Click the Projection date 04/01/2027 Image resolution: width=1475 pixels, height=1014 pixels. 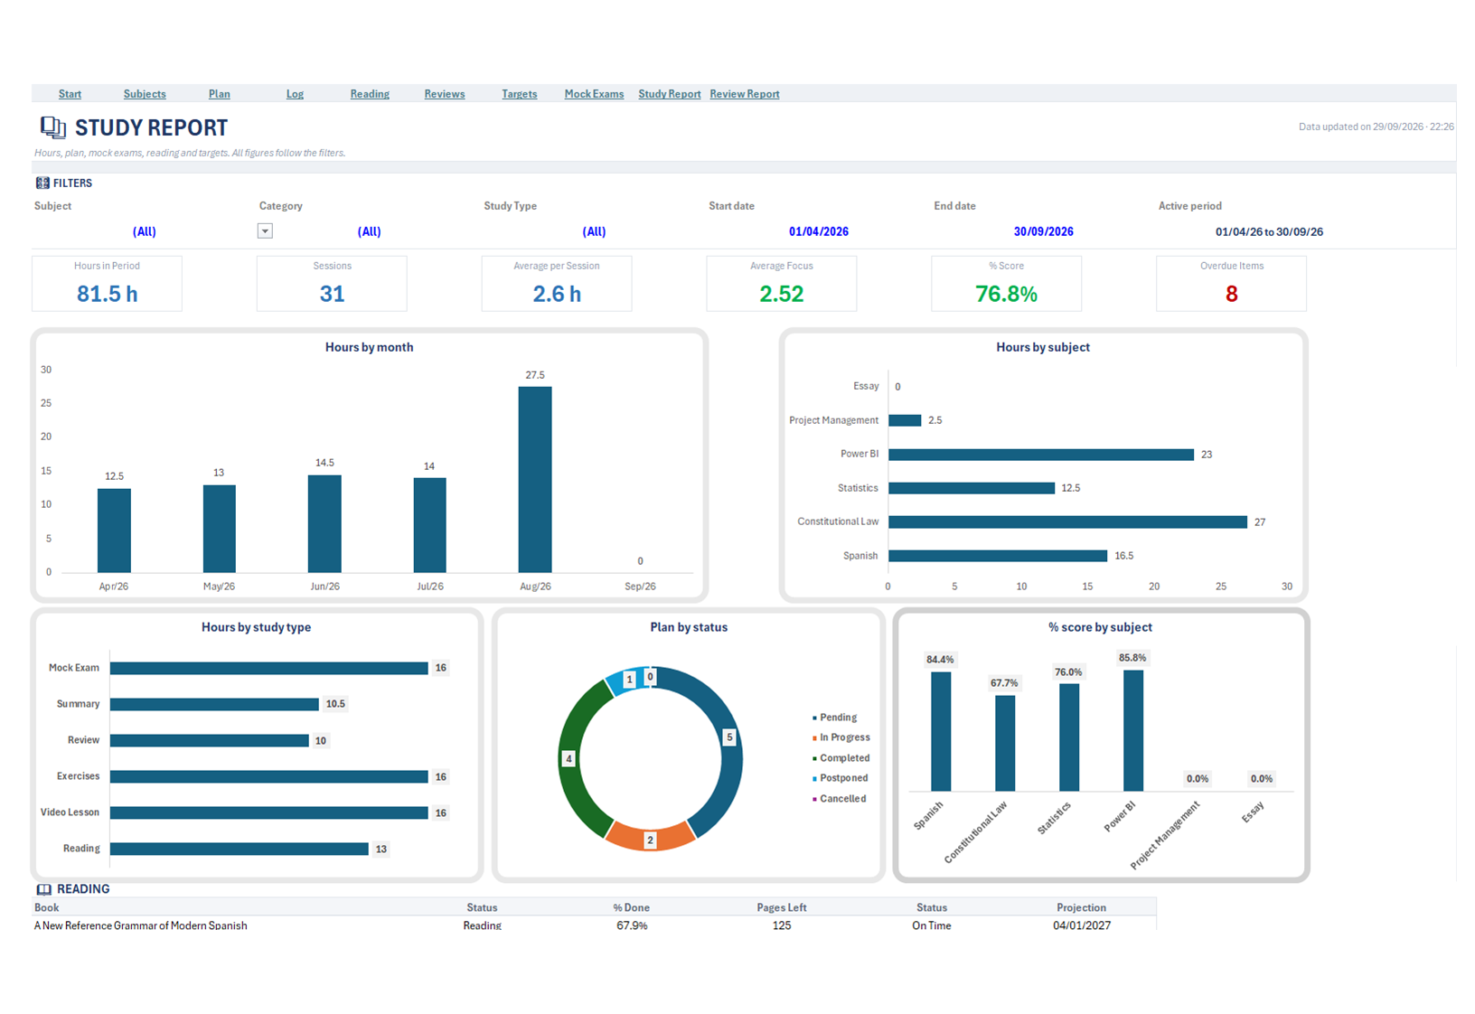pyautogui.click(x=1082, y=925)
